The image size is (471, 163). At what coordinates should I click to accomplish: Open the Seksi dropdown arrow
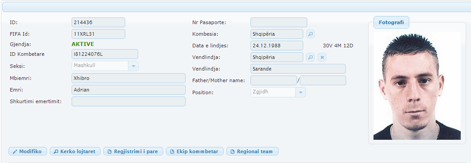133,66
